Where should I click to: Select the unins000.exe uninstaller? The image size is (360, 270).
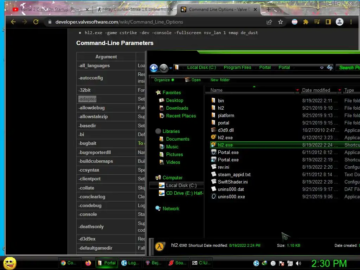point(231,197)
